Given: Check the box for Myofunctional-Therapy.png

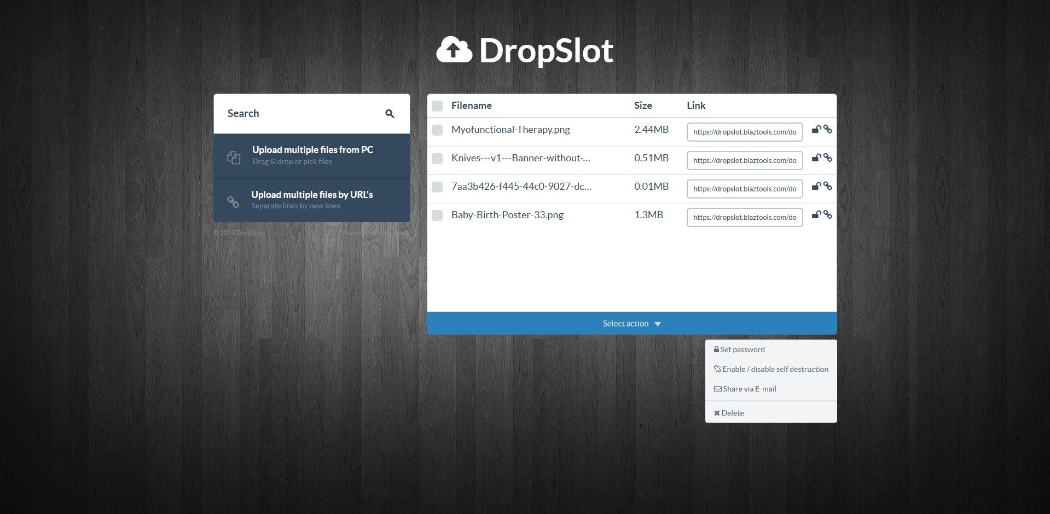Looking at the screenshot, I should (437, 130).
